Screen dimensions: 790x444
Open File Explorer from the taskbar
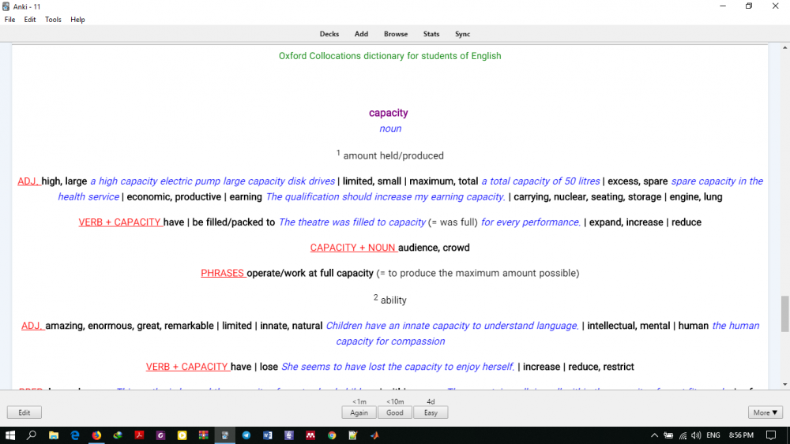point(54,435)
